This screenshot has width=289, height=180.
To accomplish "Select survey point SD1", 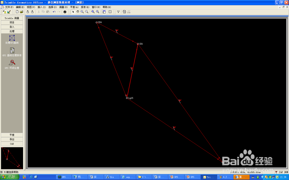I will coord(138,44).
